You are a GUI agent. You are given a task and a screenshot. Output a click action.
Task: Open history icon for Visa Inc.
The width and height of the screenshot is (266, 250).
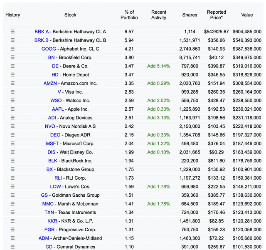coord(13,92)
